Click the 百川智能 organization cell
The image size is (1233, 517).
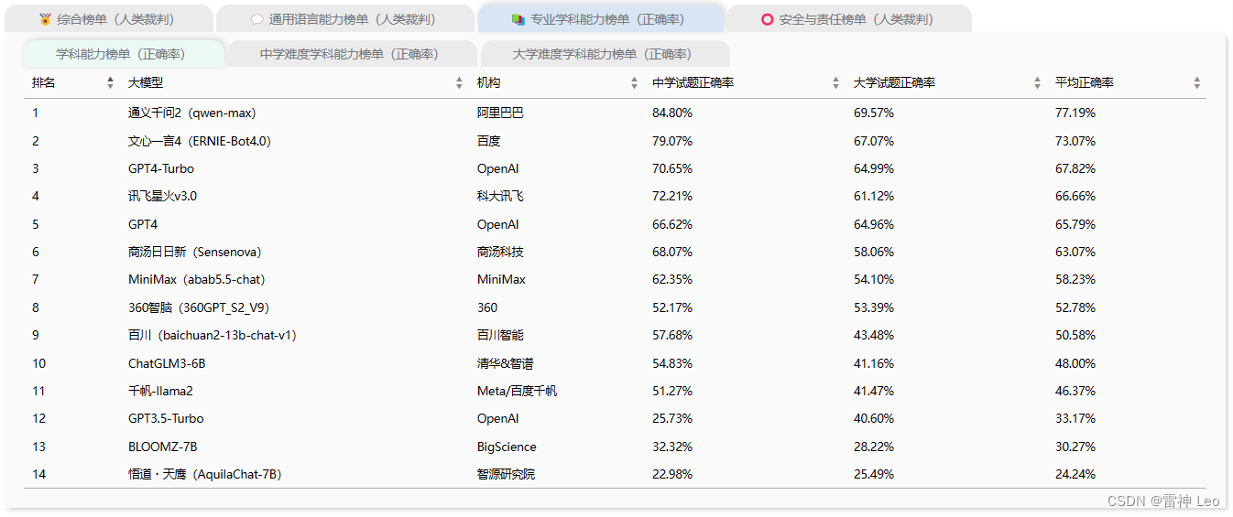coord(500,335)
